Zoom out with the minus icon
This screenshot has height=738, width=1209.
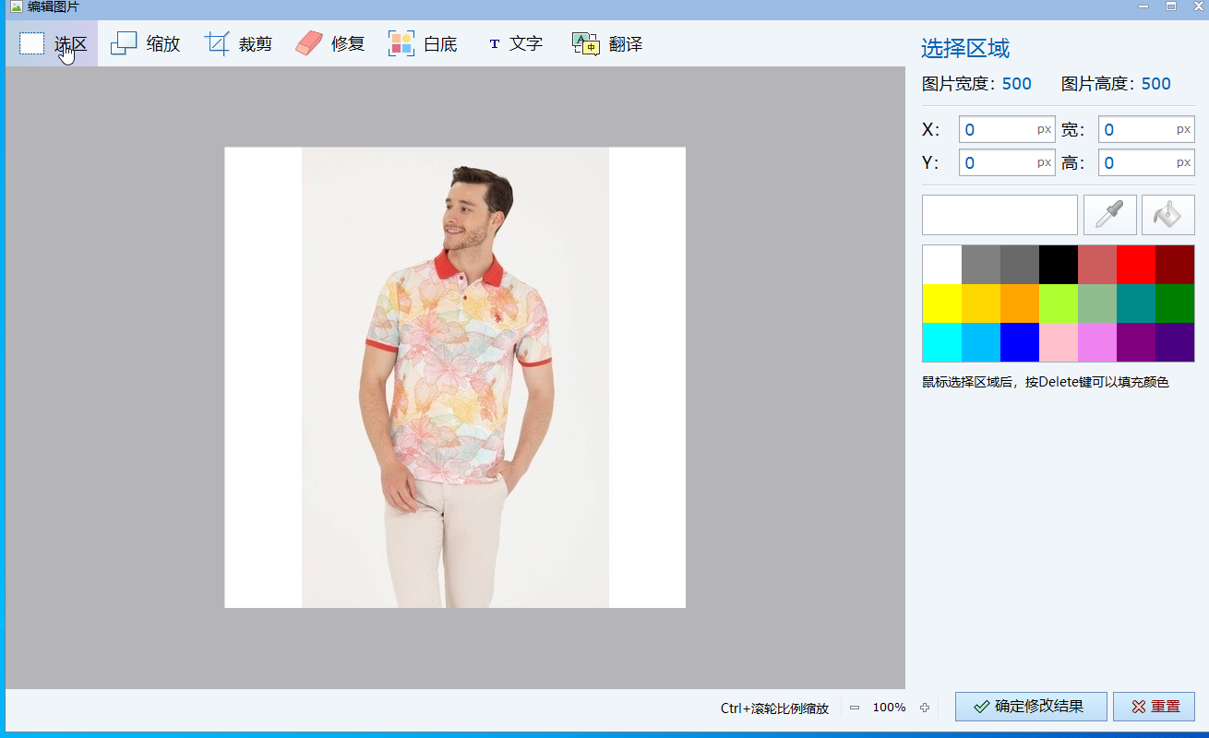tap(855, 708)
